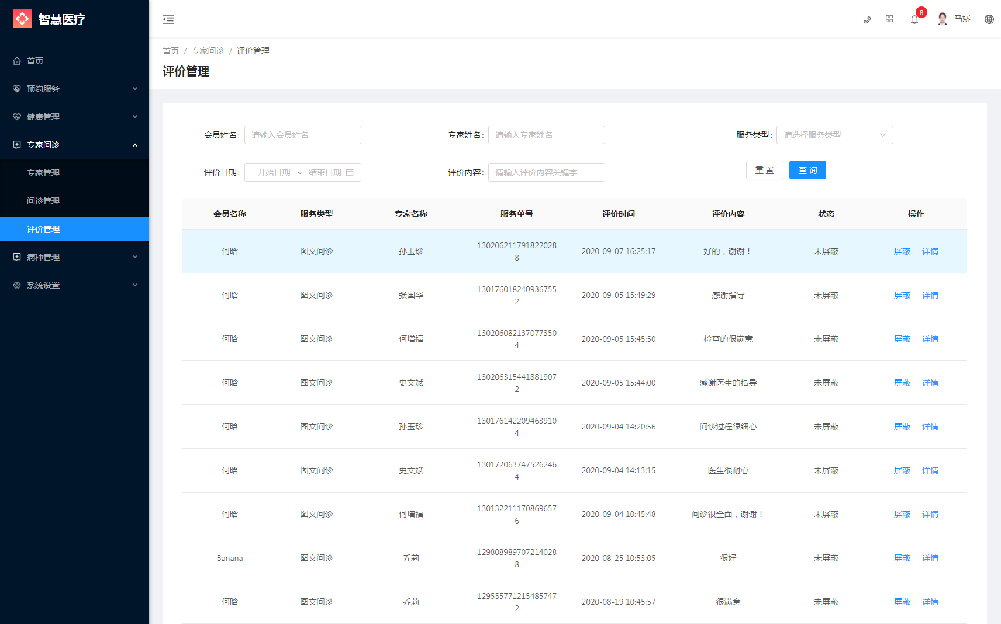Expand the 病种管理 menu chevron
Image resolution: width=1001 pixels, height=624 pixels.
click(x=135, y=257)
